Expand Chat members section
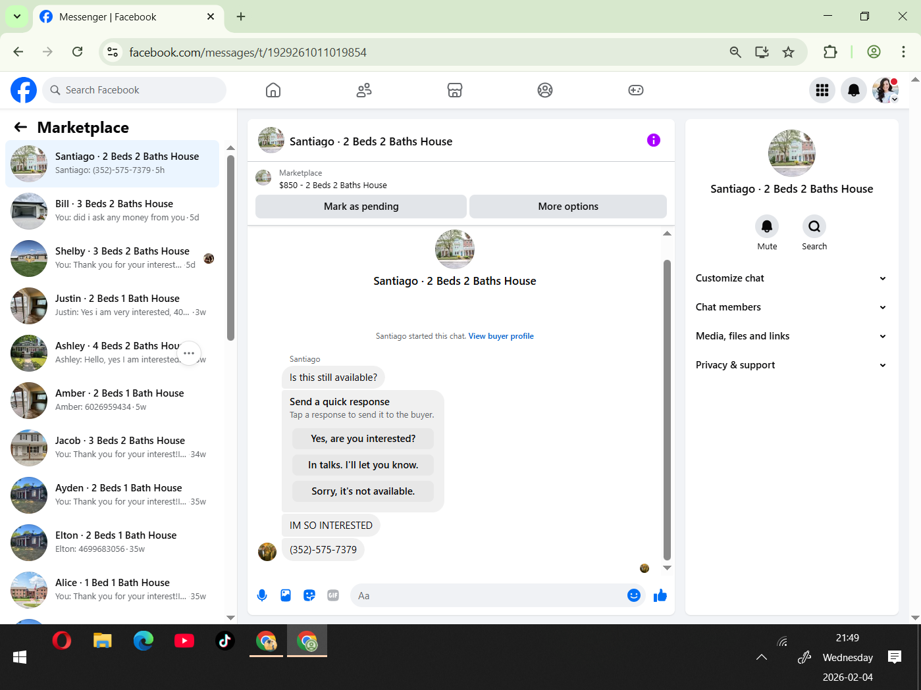 (x=791, y=307)
